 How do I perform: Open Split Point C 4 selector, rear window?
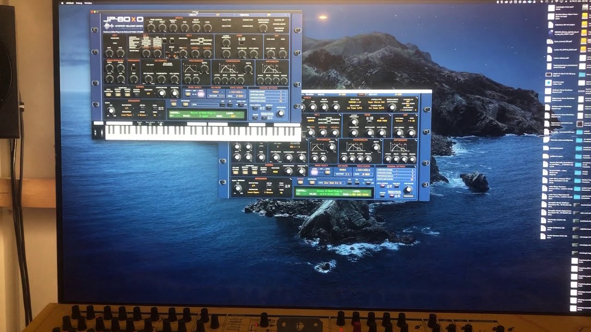coord(343,174)
